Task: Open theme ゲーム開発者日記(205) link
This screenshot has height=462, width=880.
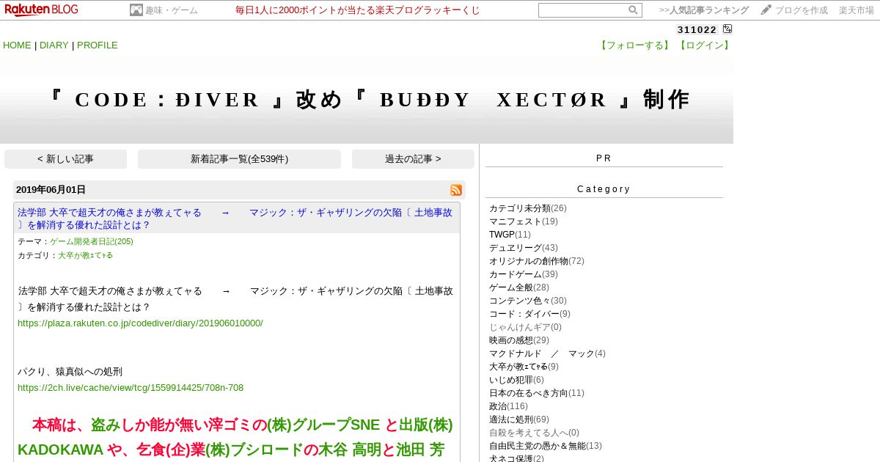Action: [92, 241]
